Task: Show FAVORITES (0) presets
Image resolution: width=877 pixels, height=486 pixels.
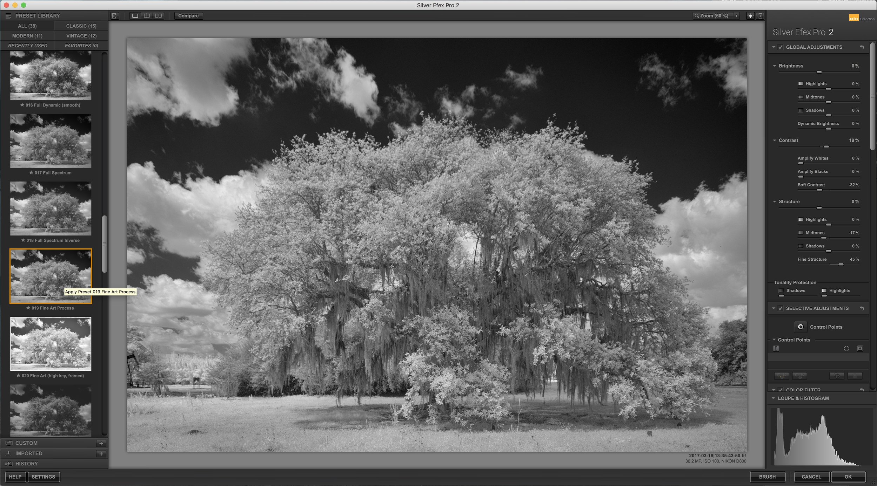Action: 81,46
